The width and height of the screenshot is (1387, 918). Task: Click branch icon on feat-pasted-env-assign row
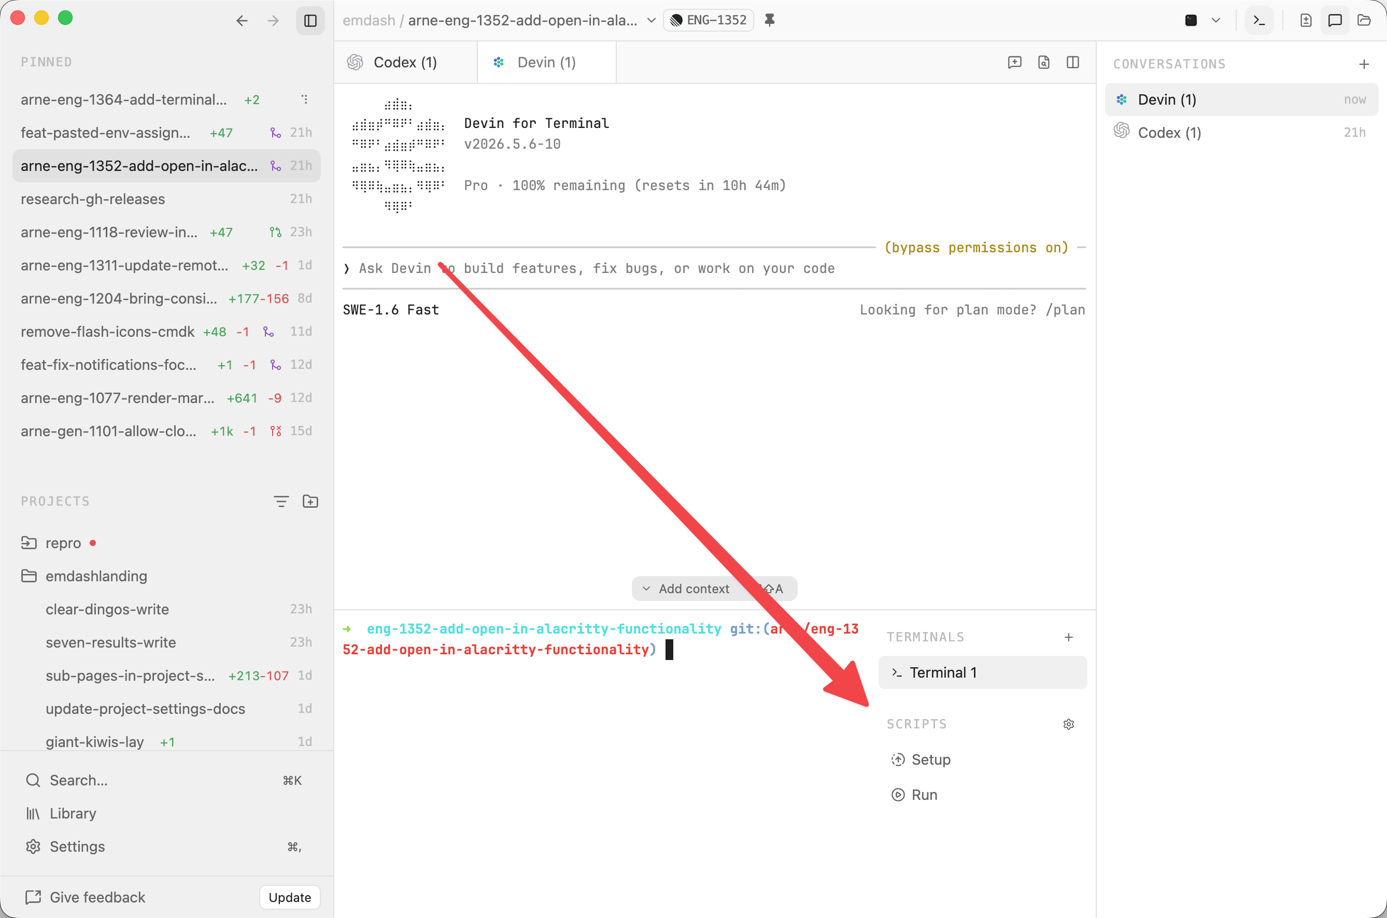275,133
